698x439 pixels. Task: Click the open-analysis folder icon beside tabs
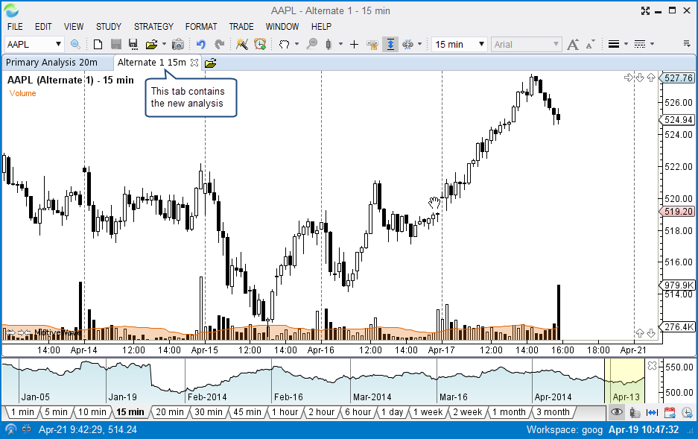pos(211,63)
